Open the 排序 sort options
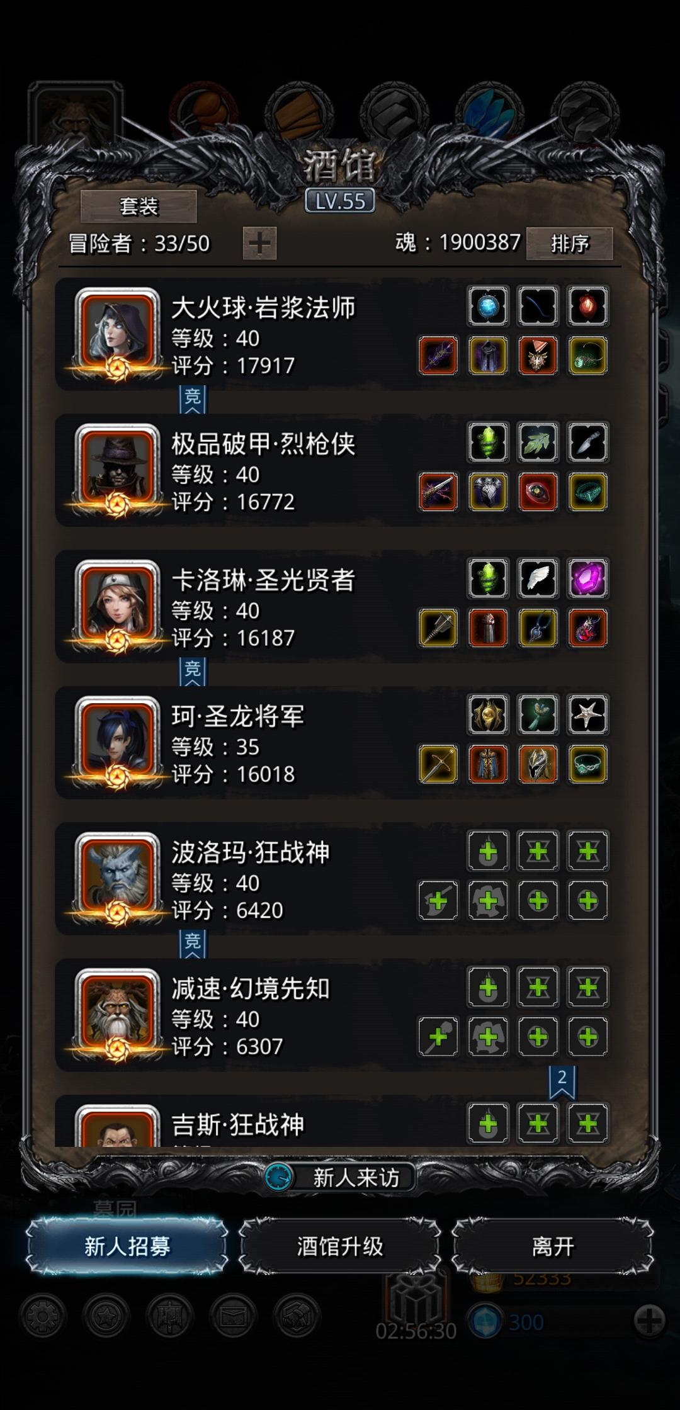This screenshot has width=680, height=1410. tap(570, 243)
